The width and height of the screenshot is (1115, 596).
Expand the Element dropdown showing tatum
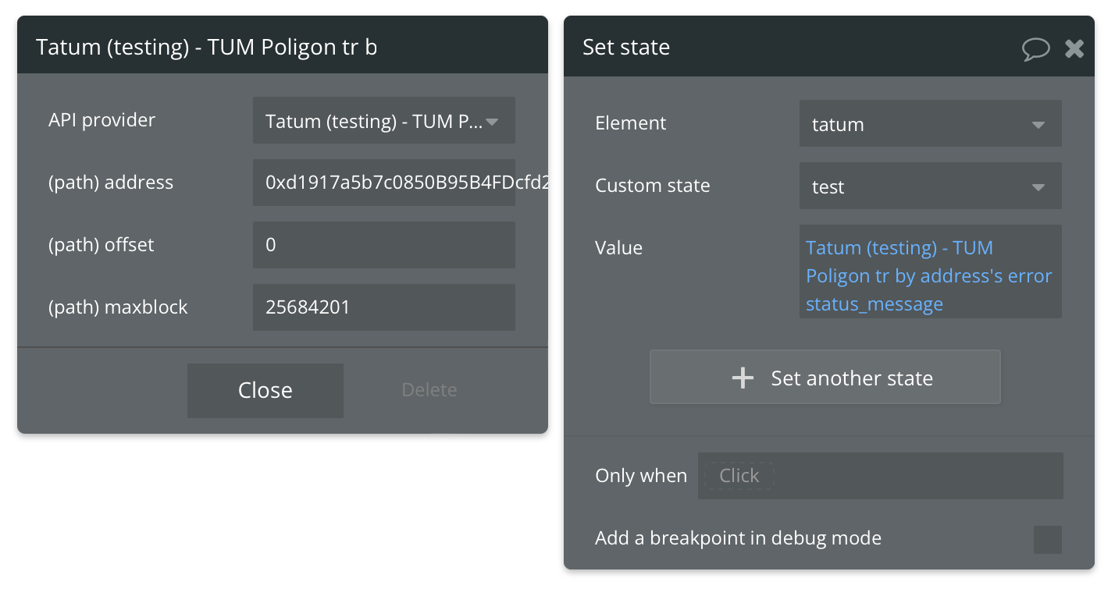[x=930, y=124]
